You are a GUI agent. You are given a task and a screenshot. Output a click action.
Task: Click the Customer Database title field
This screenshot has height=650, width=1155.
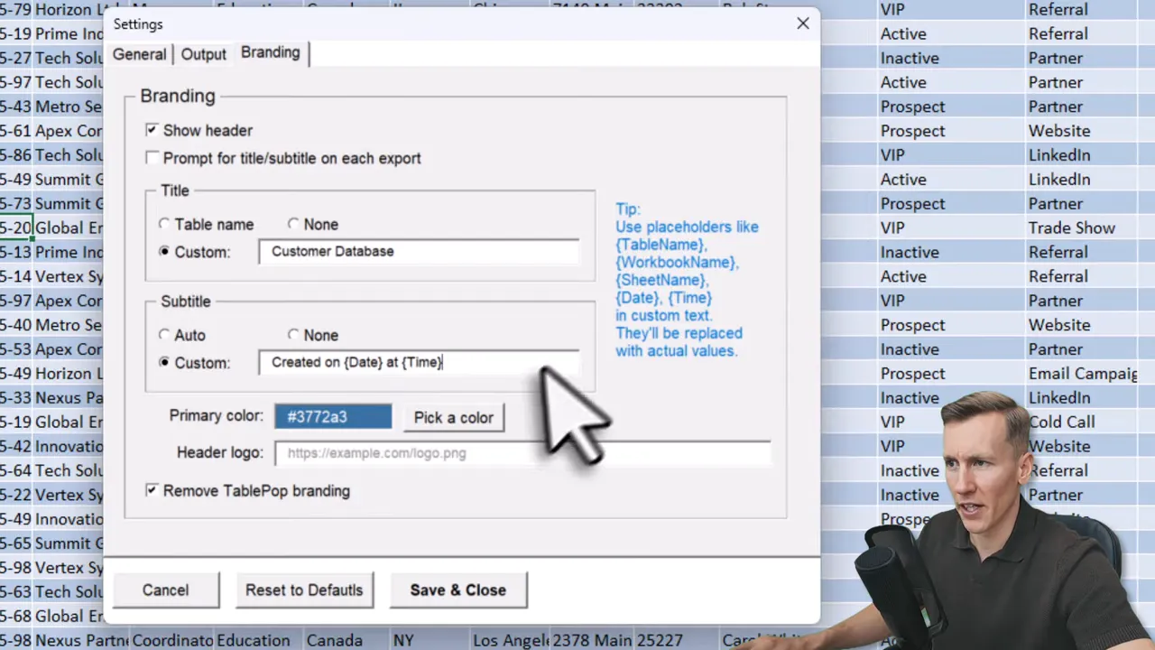pos(419,251)
